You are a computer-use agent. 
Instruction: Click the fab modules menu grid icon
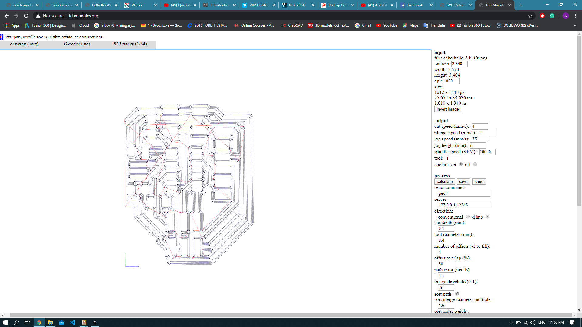2,37
